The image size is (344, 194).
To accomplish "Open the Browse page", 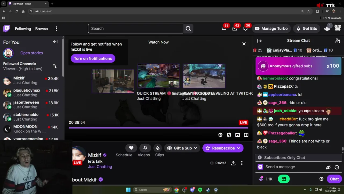I will [41, 29].
